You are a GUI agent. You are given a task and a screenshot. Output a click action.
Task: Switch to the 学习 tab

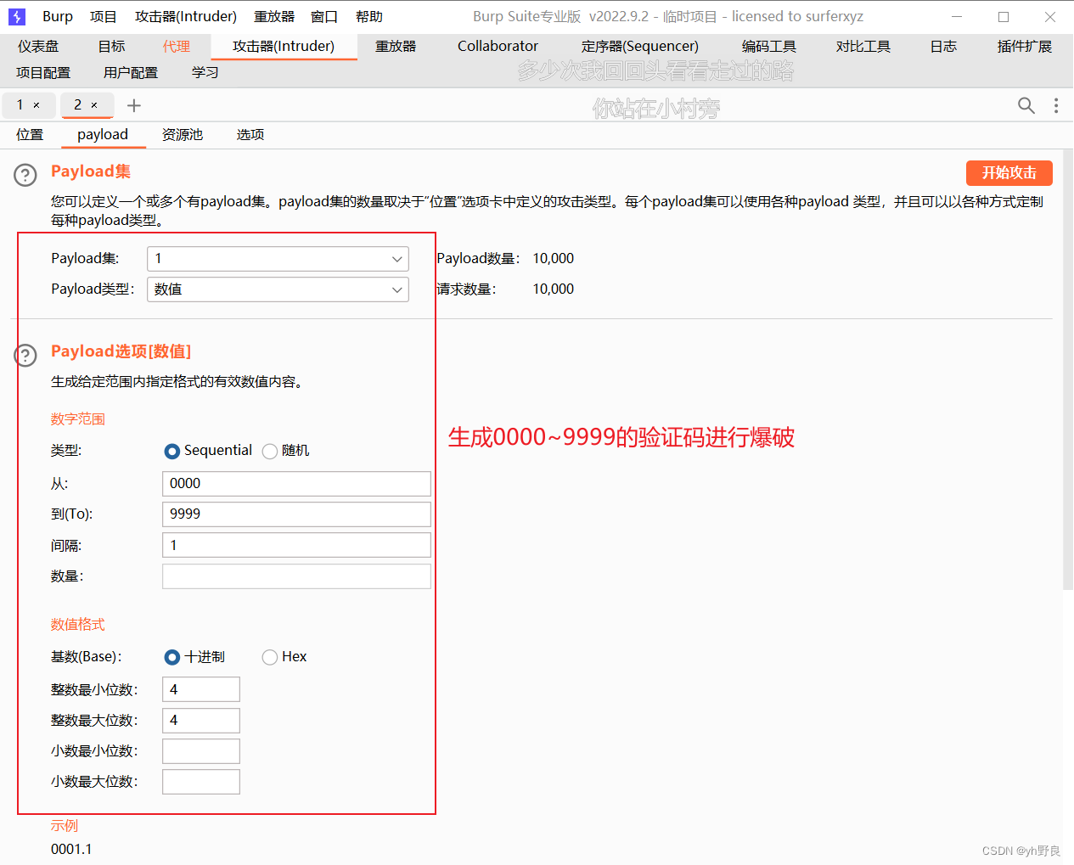205,73
